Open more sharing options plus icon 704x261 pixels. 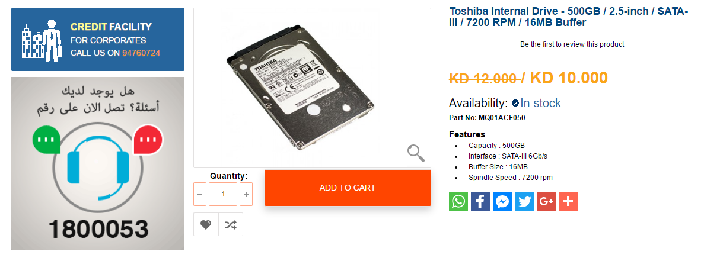(568, 201)
